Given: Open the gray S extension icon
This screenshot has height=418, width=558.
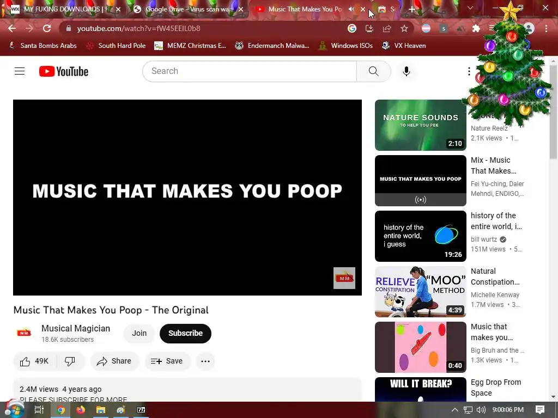Looking at the screenshot, I should 444,28.
